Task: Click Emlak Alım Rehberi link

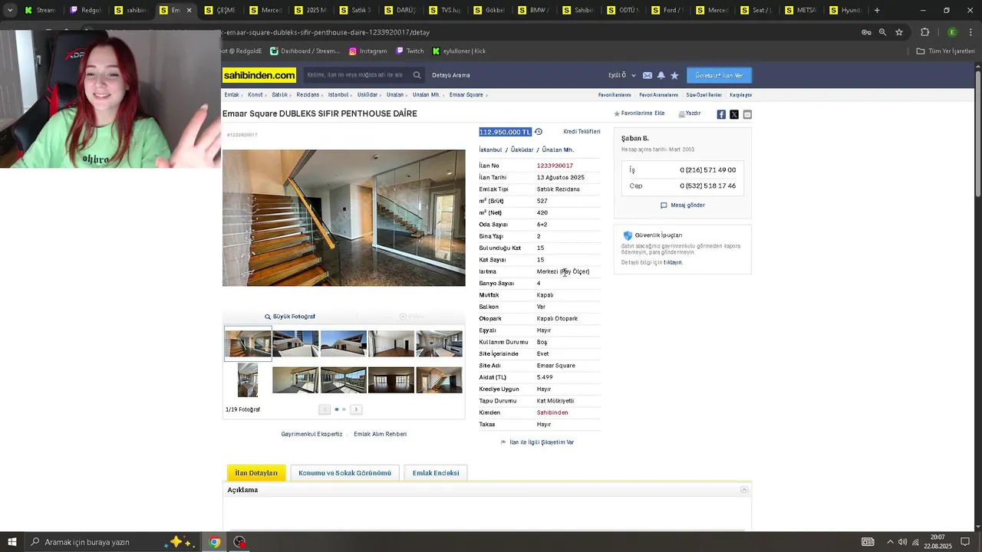Action: [381, 434]
